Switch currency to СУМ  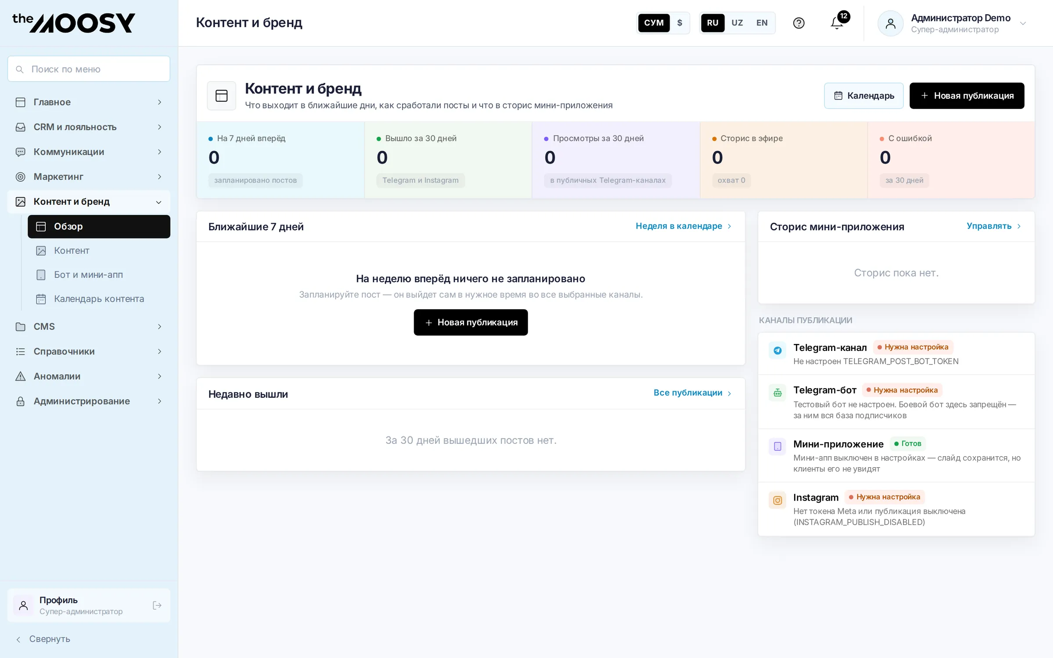pos(654,23)
